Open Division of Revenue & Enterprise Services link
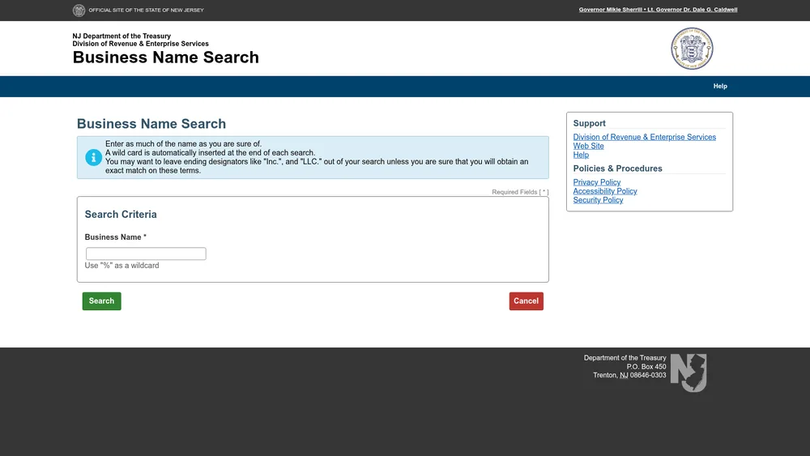 [644, 137]
